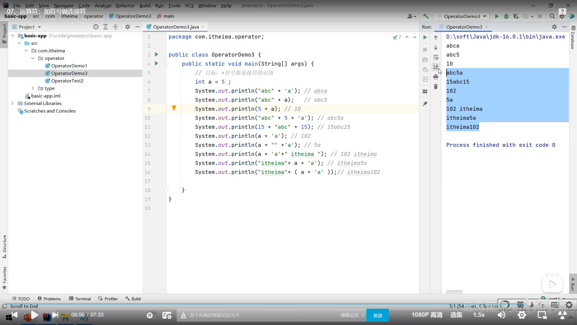Click the yellow intention lightbulb on line 9
Viewport: 577px width, 325px height.
tap(174, 108)
